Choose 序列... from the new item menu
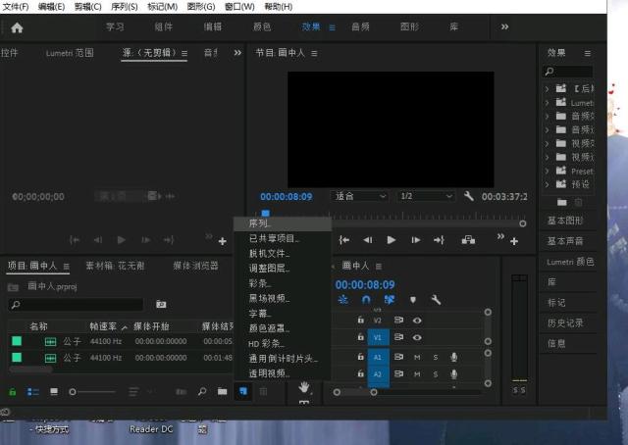 tap(283, 223)
